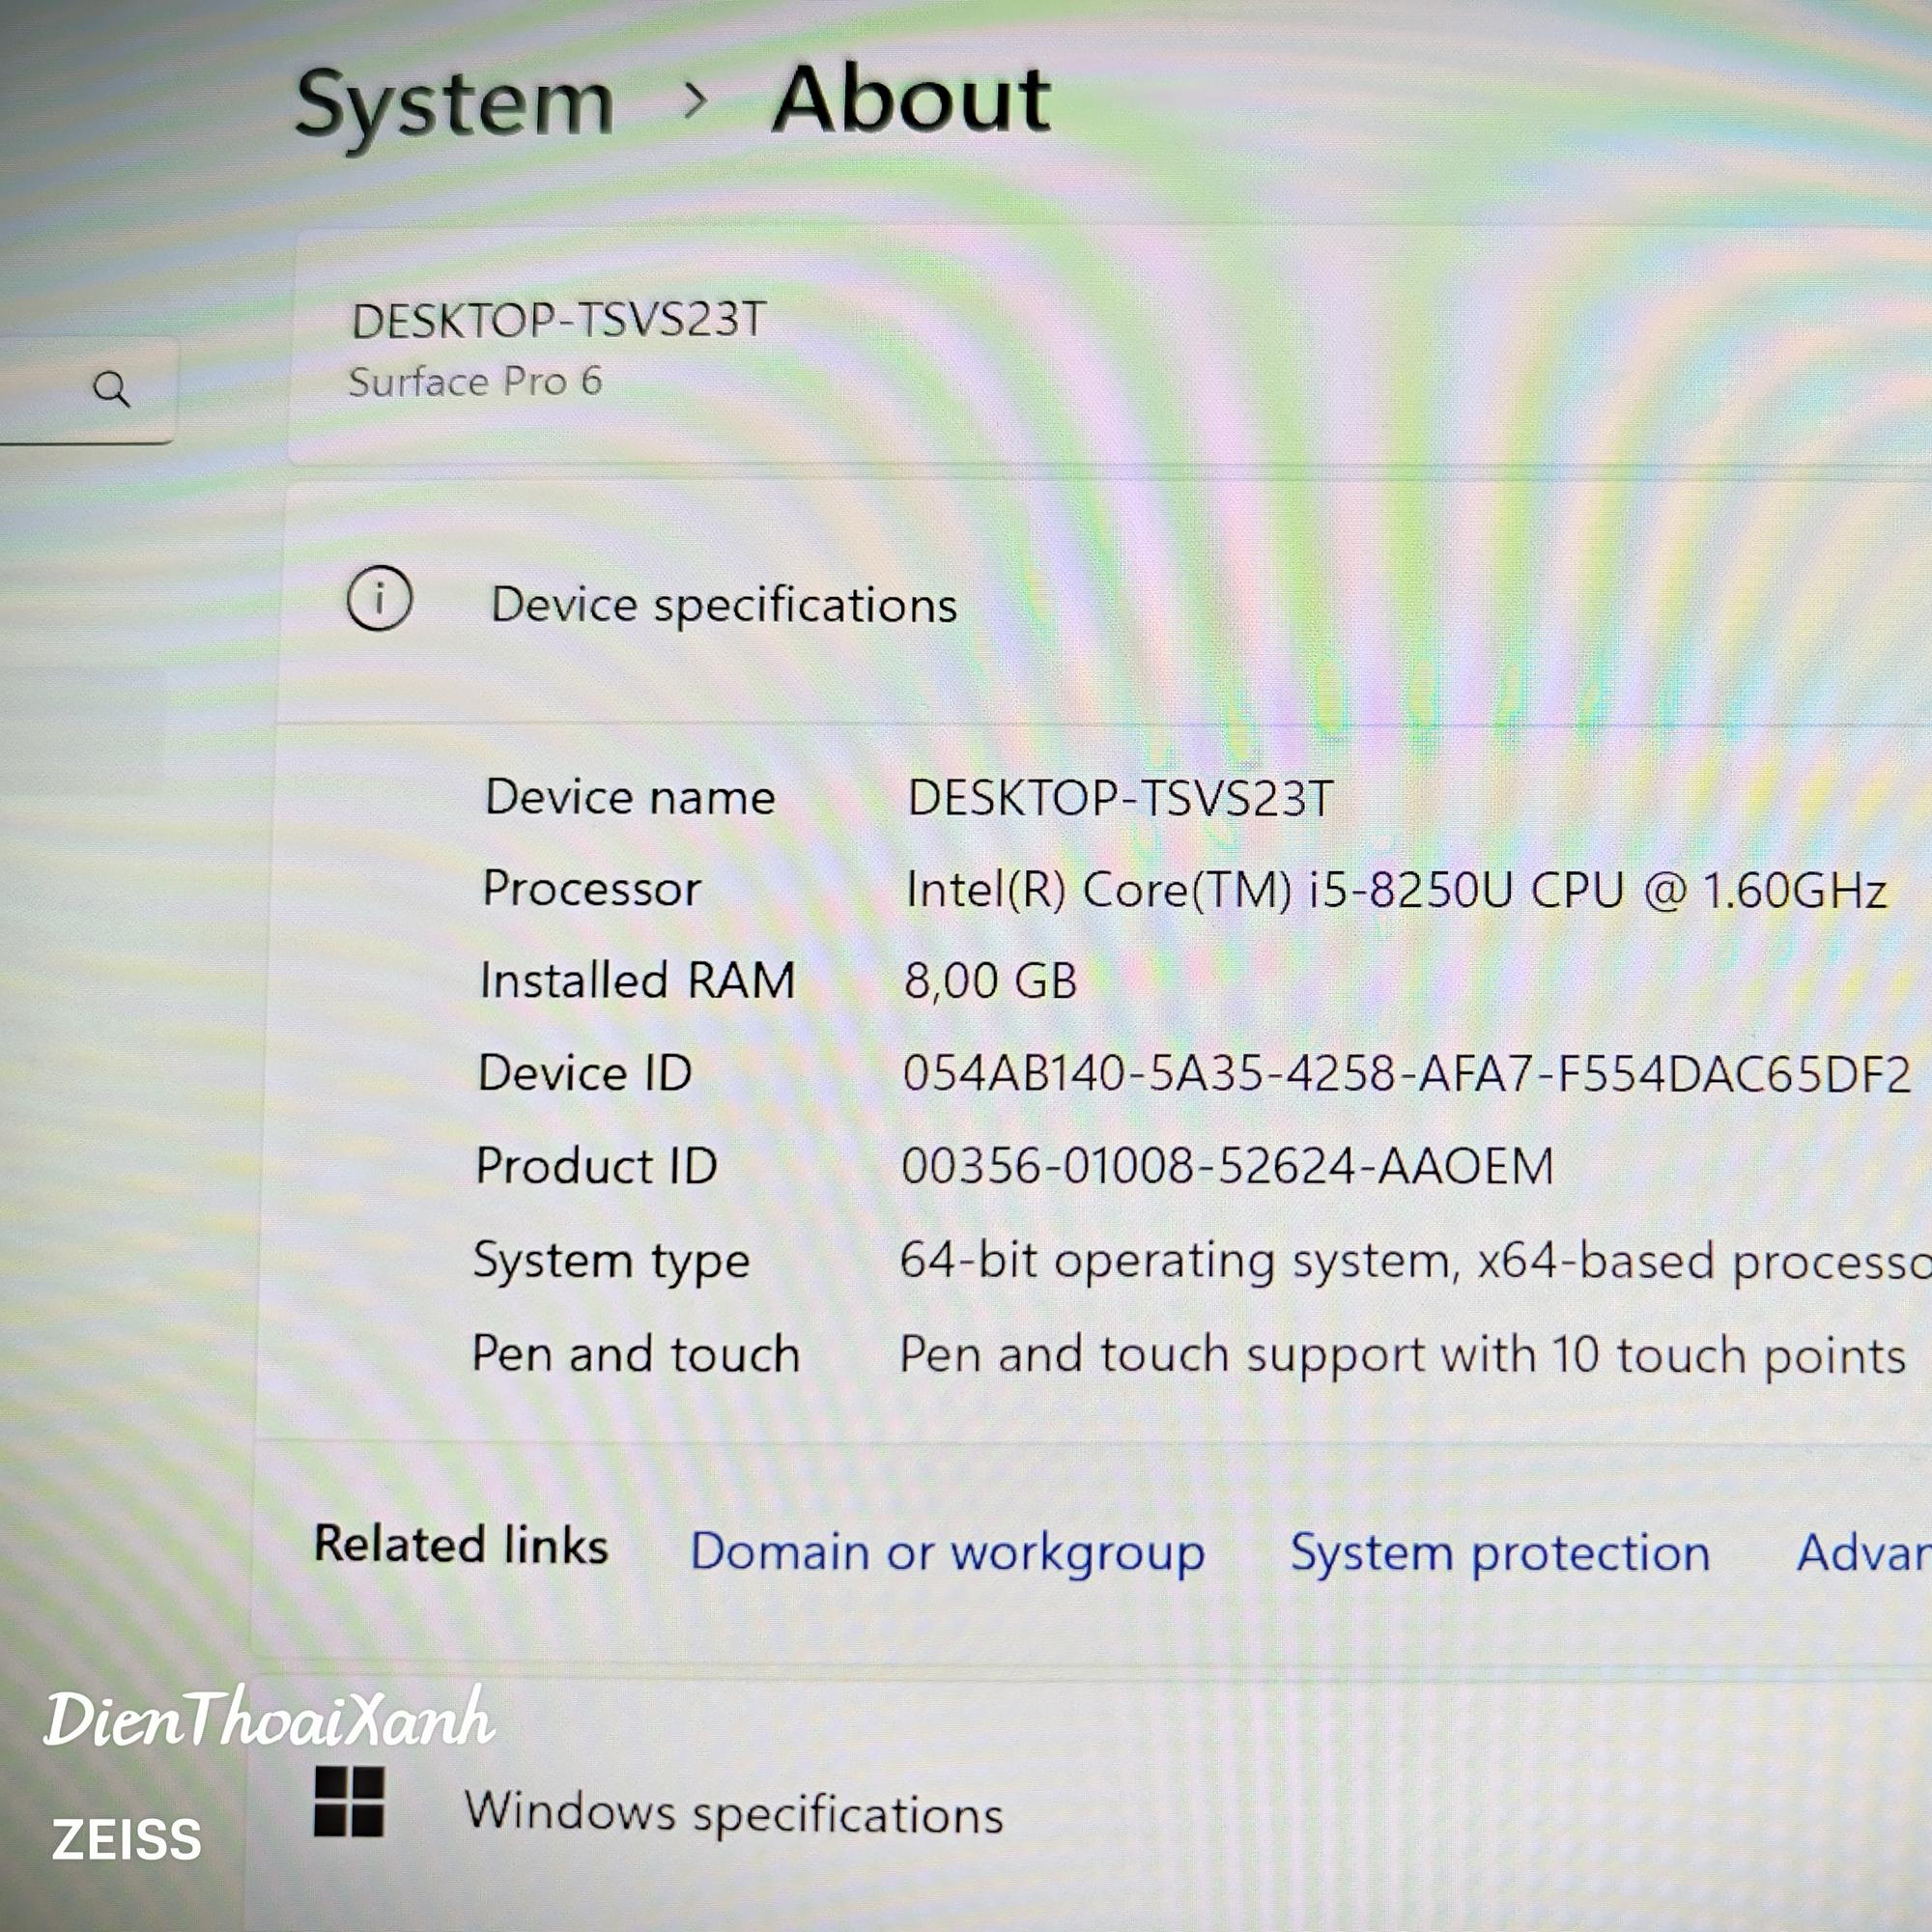Select the Device name value DESKTOP-TSVS23T
The width and height of the screenshot is (1932, 1932).
pyautogui.click(x=1120, y=799)
